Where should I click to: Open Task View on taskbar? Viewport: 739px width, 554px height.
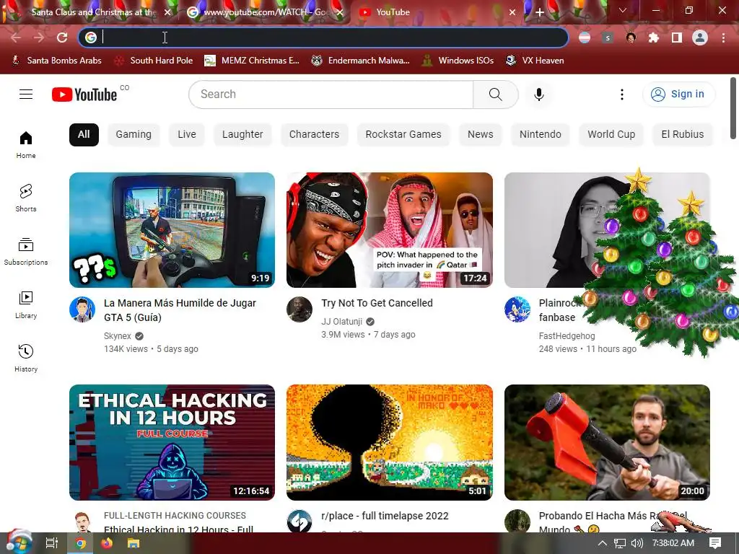(x=52, y=543)
